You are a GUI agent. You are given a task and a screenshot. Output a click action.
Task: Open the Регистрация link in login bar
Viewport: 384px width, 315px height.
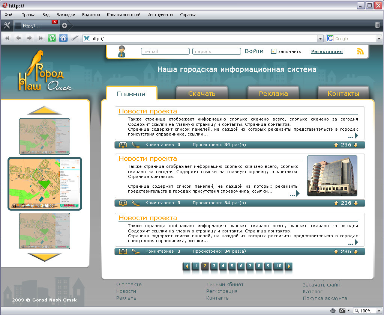point(327,51)
